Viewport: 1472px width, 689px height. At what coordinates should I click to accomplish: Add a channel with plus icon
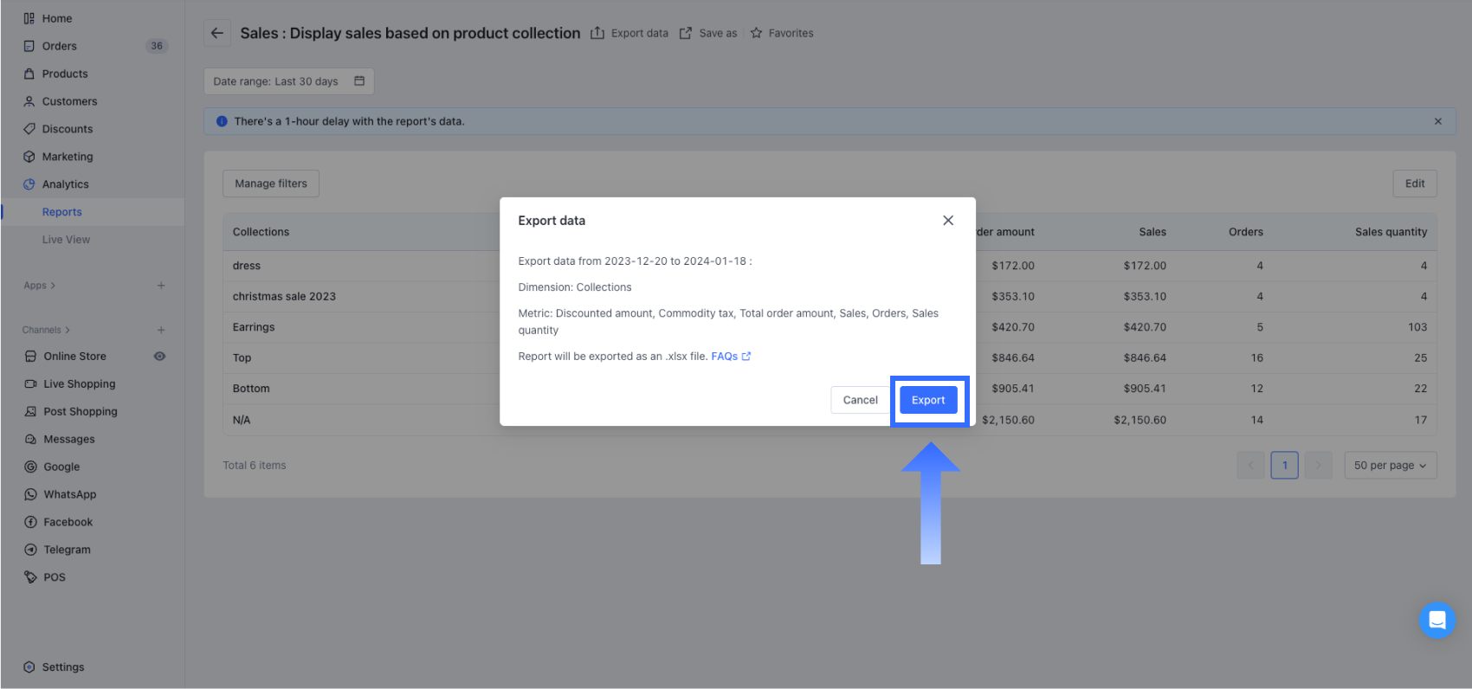[161, 330]
